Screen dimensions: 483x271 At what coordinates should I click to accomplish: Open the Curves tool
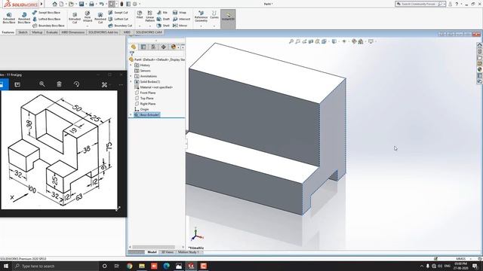pyautogui.click(x=214, y=14)
